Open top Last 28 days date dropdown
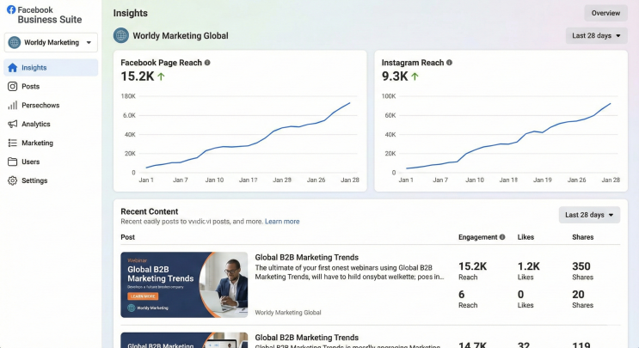 click(x=596, y=36)
